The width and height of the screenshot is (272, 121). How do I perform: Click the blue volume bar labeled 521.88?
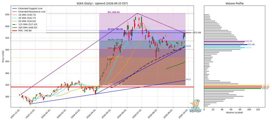(x=226, y=44)
